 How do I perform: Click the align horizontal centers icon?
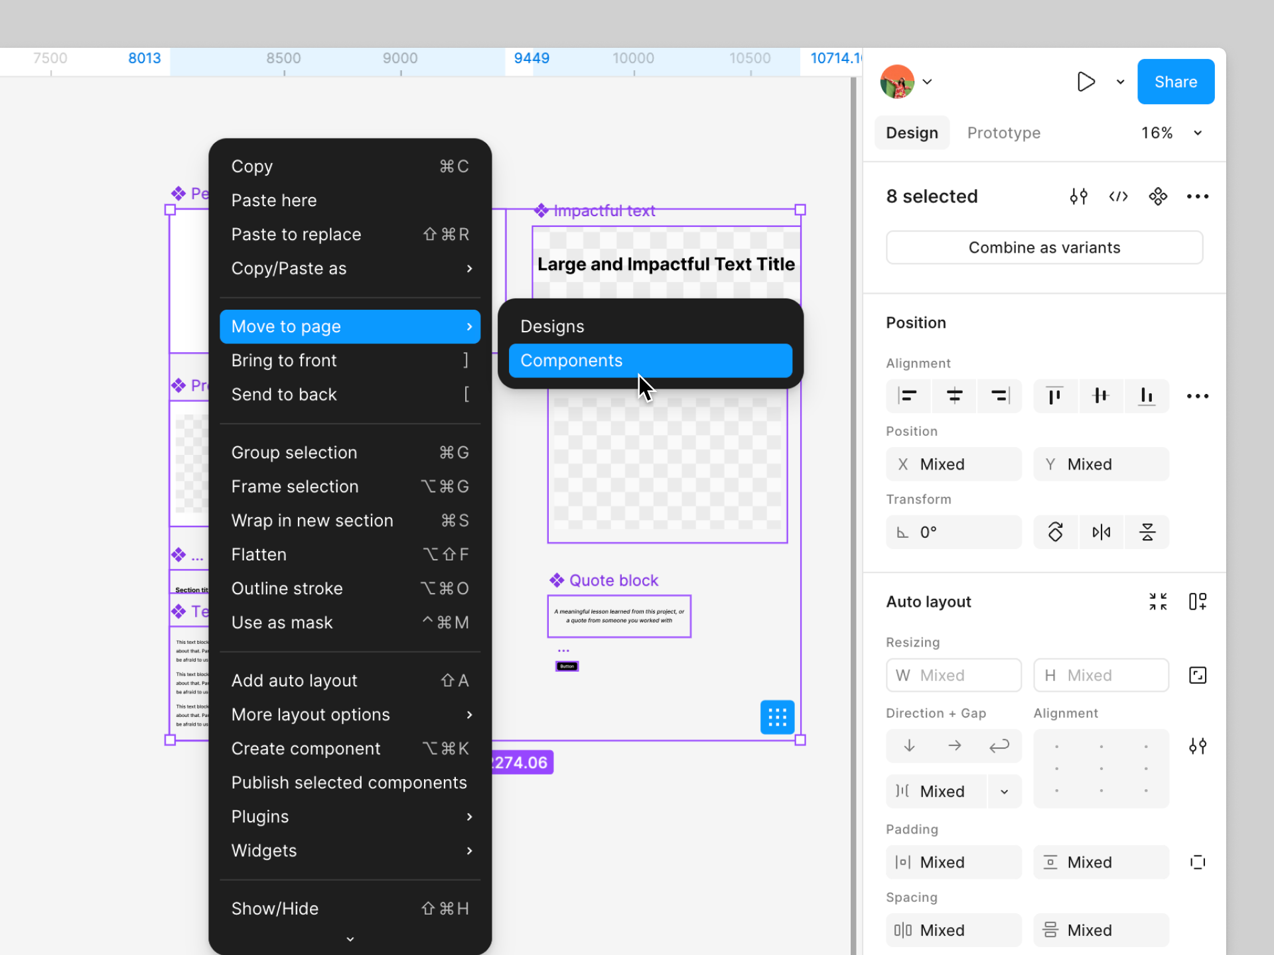(x=954, y=396)
